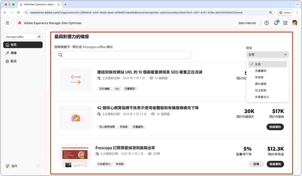Screen dimensions: 302x176
Task: Click 流量贏取 tag on core web vitals card
Action: [138, 127]
